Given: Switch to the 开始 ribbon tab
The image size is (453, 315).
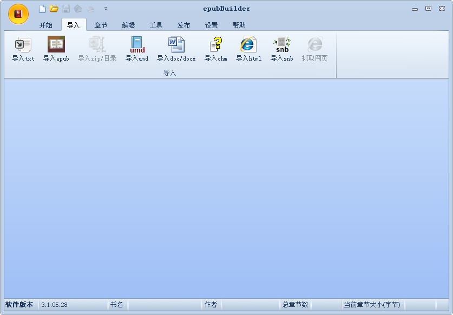Looking at the screenshot, I should (x=46, y=24).
